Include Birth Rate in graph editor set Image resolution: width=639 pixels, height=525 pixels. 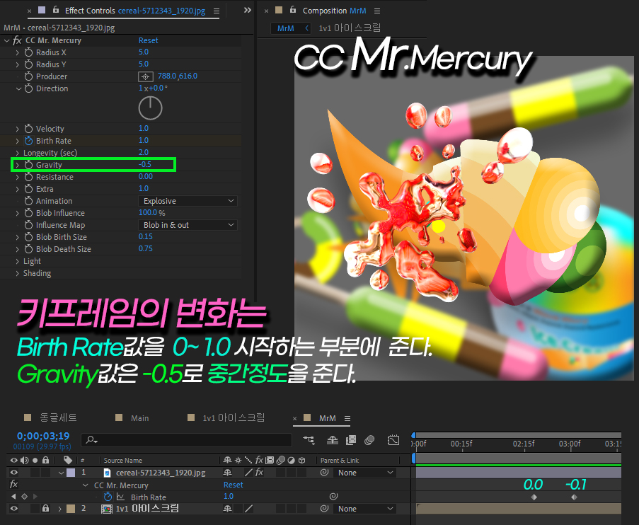(120, 497)
